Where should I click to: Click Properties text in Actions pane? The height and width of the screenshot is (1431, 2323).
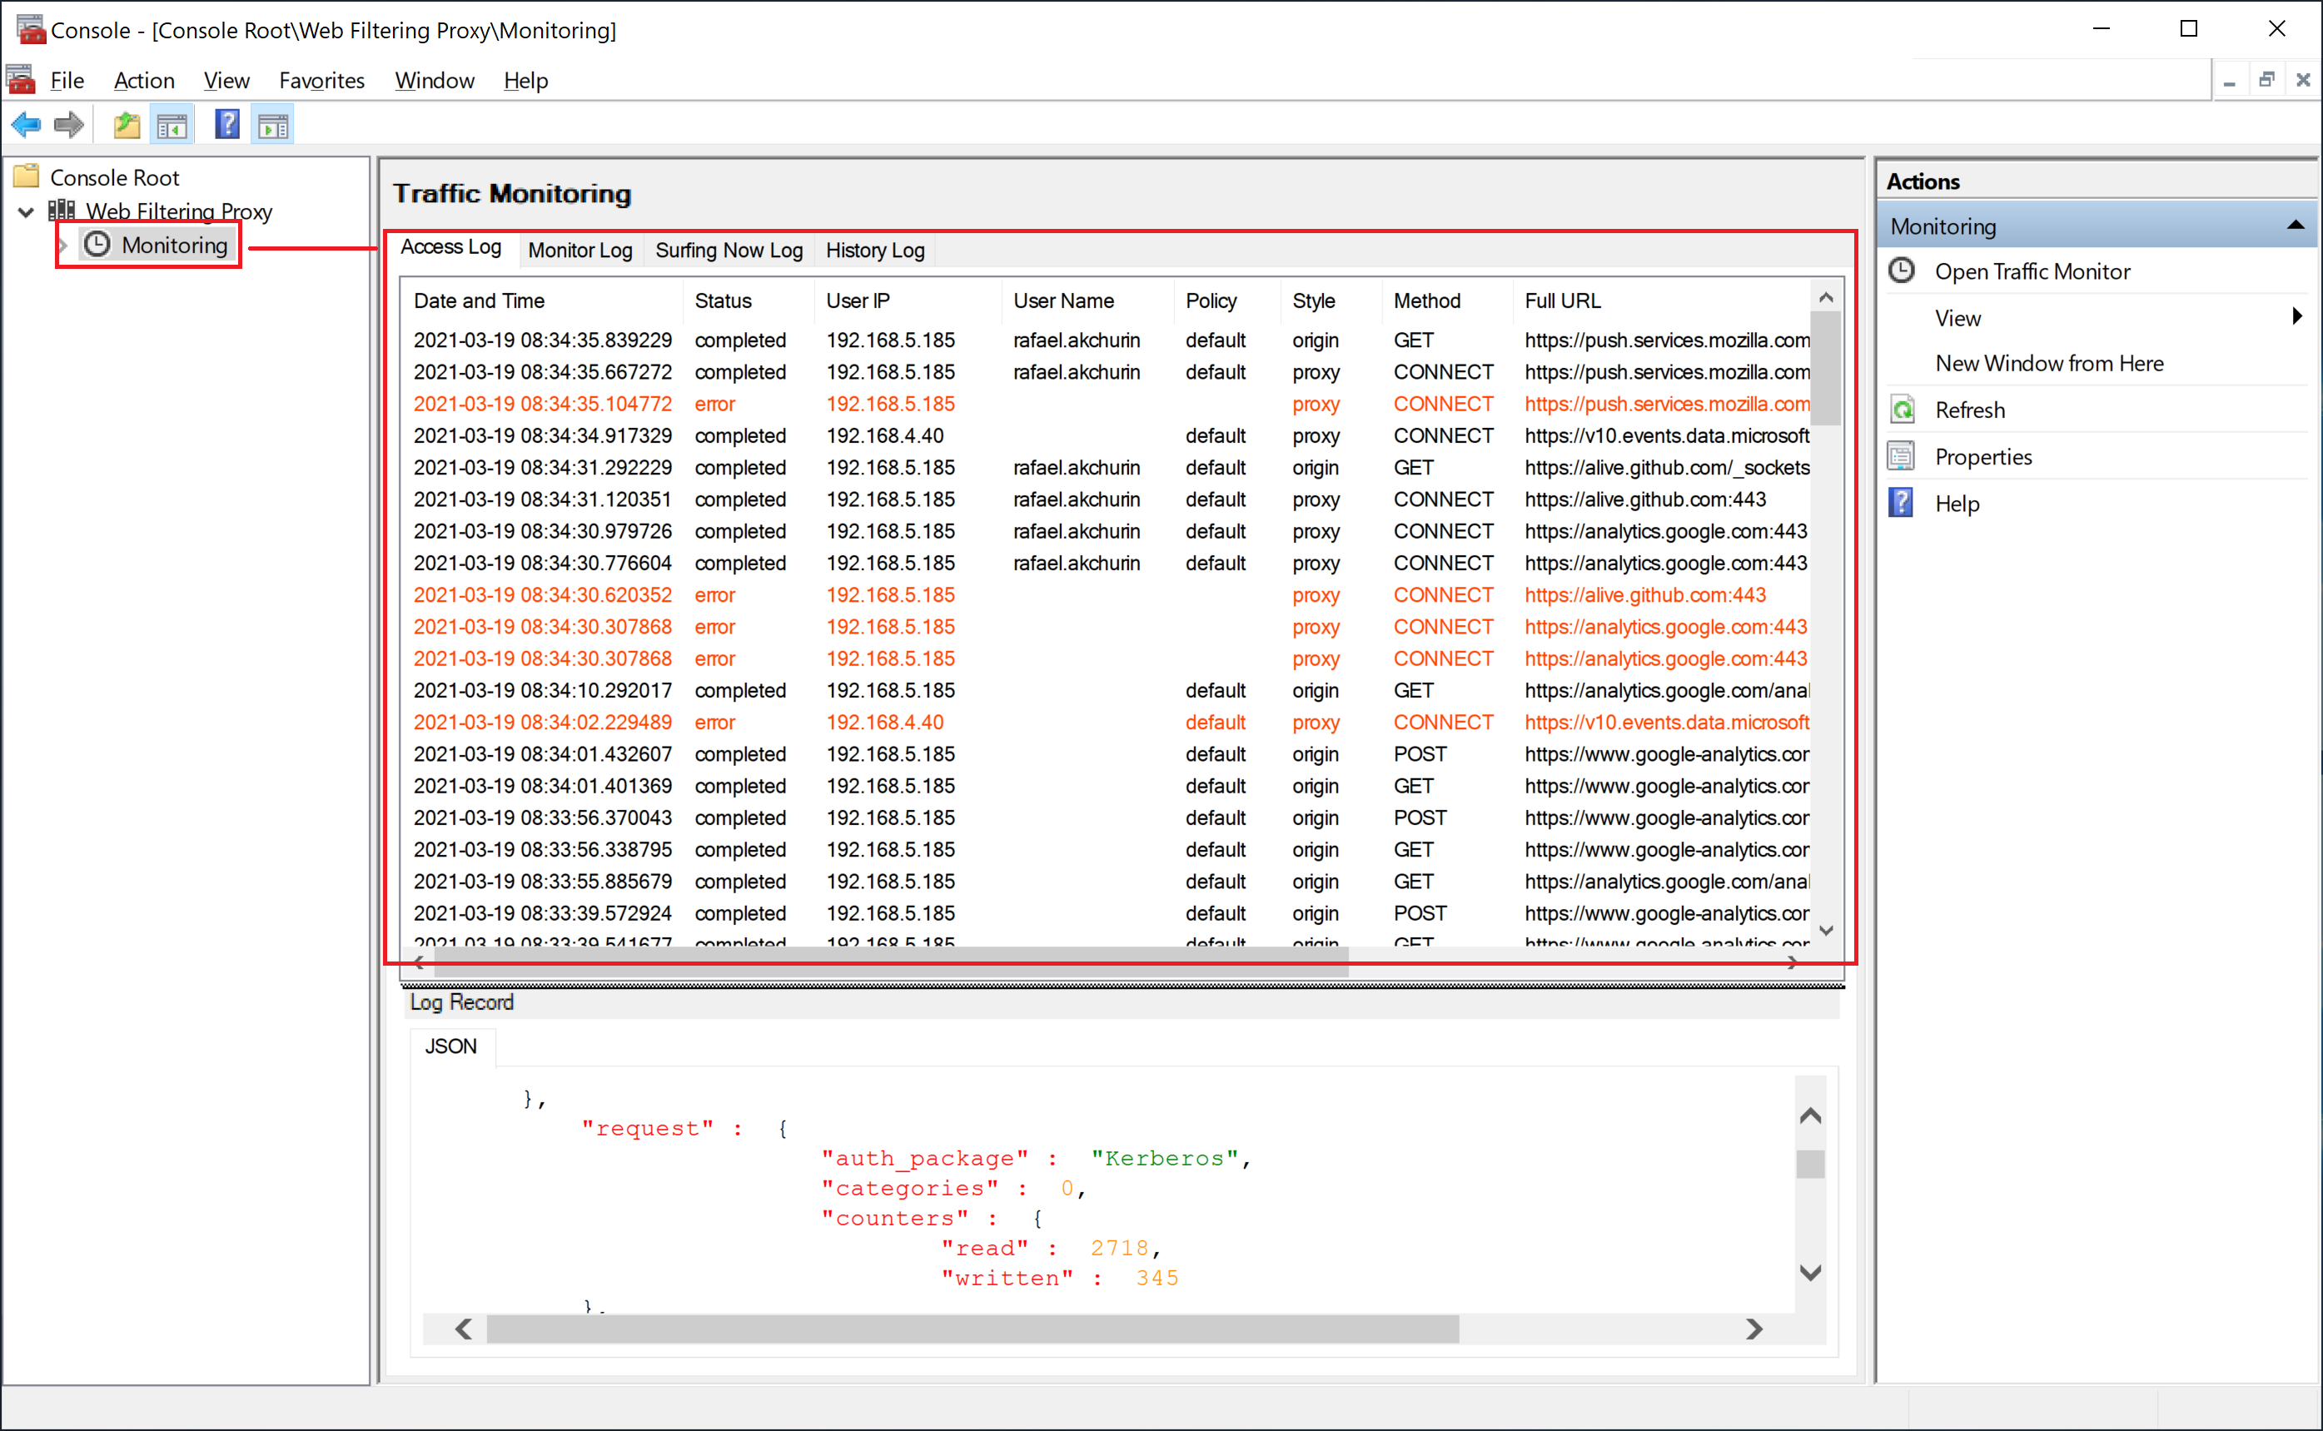1983,457
